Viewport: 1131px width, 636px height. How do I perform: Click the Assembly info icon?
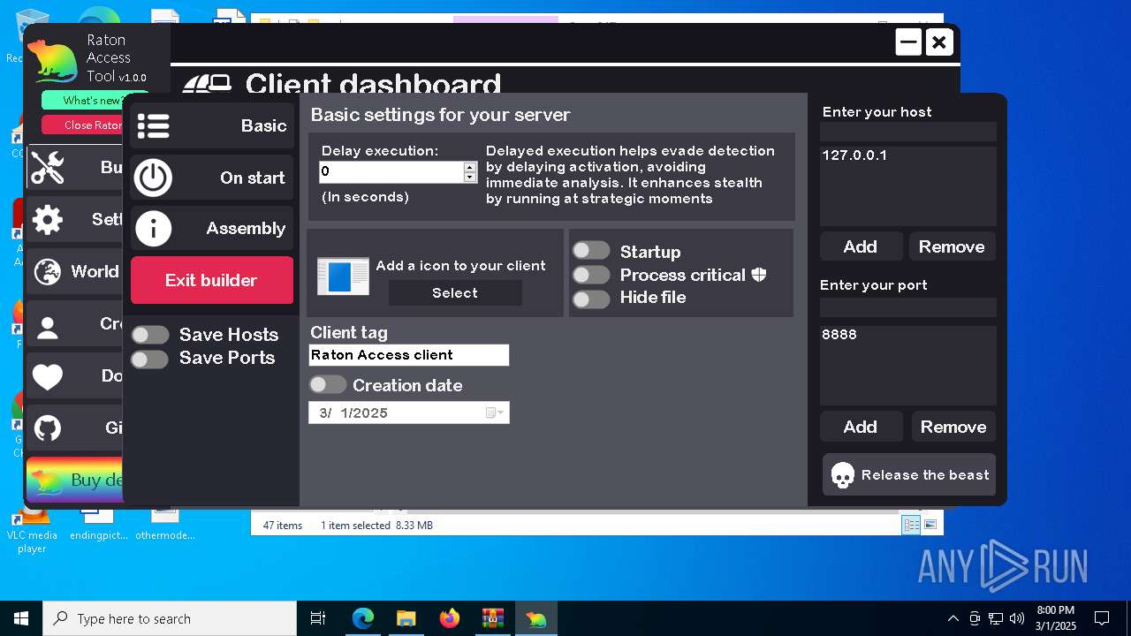[x=153, y=229]
